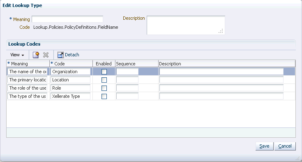The height and width of the screenshot is (162, 302).
Task: Click the Sequence field for Role row
Action: click(x=127, y=88)
